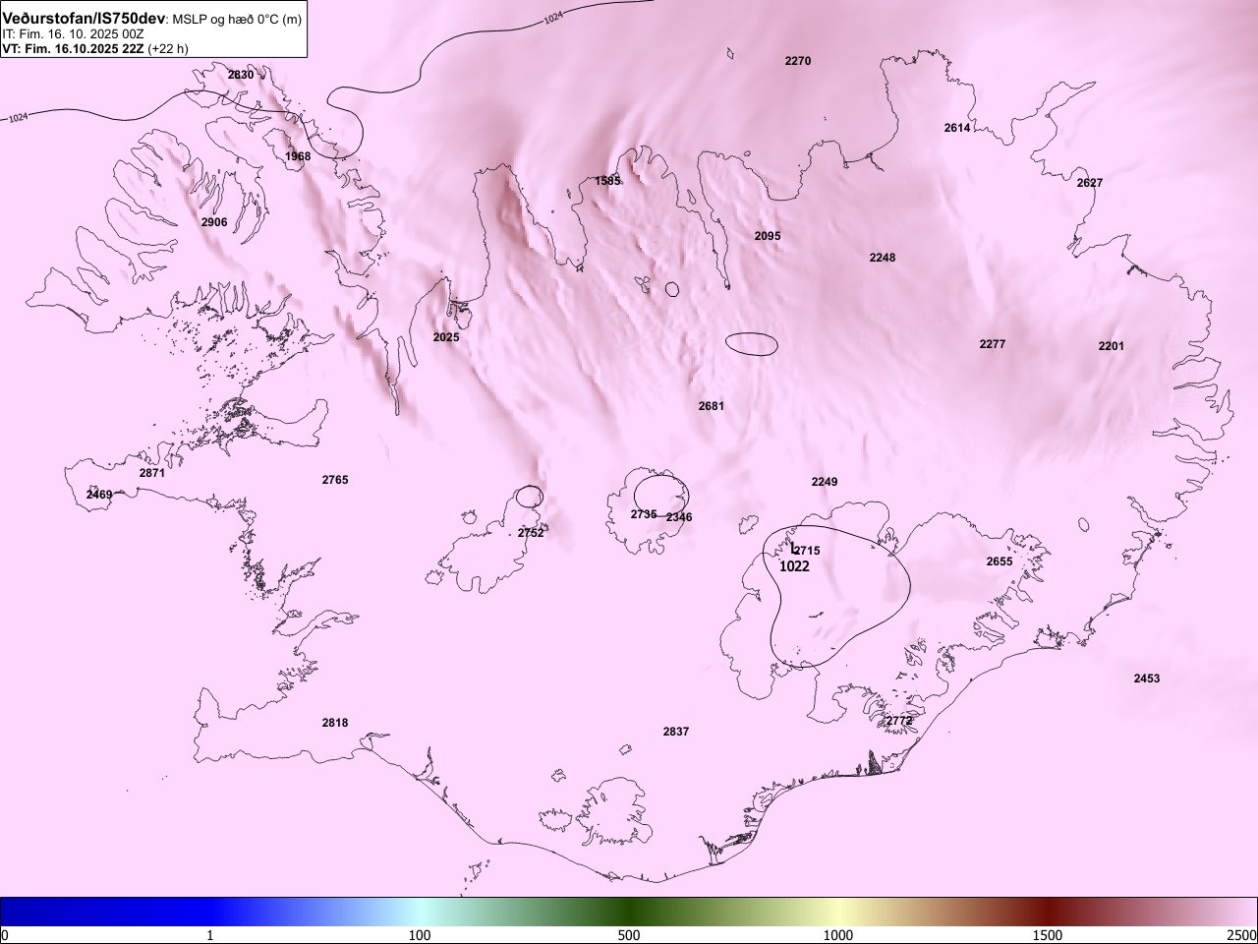Click the height value 2627
The width and height of the screenshot is (1258, 944).
click(1090, 183)
